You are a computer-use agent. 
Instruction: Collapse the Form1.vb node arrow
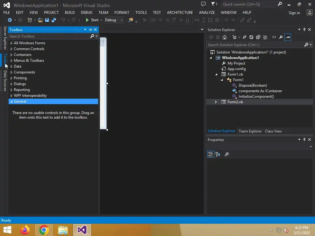216,74
